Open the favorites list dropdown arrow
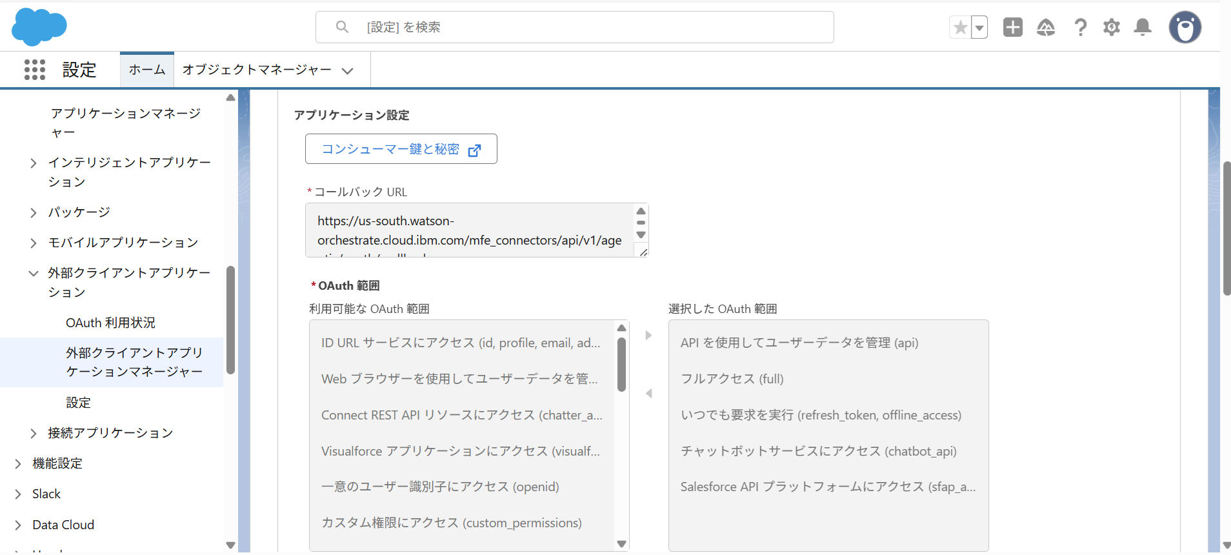This screenshot has width=1231, height=555. point(979,27)
